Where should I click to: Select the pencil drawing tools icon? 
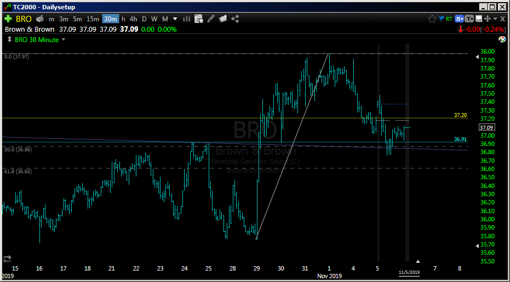[211, 19]
